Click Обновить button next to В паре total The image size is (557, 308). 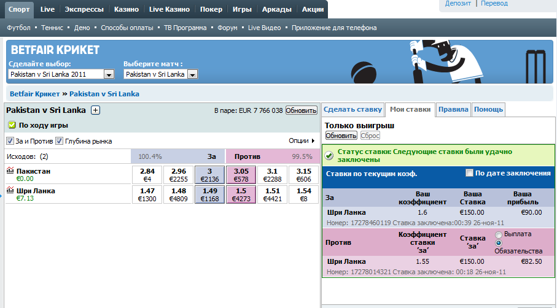tap(302, 110)
